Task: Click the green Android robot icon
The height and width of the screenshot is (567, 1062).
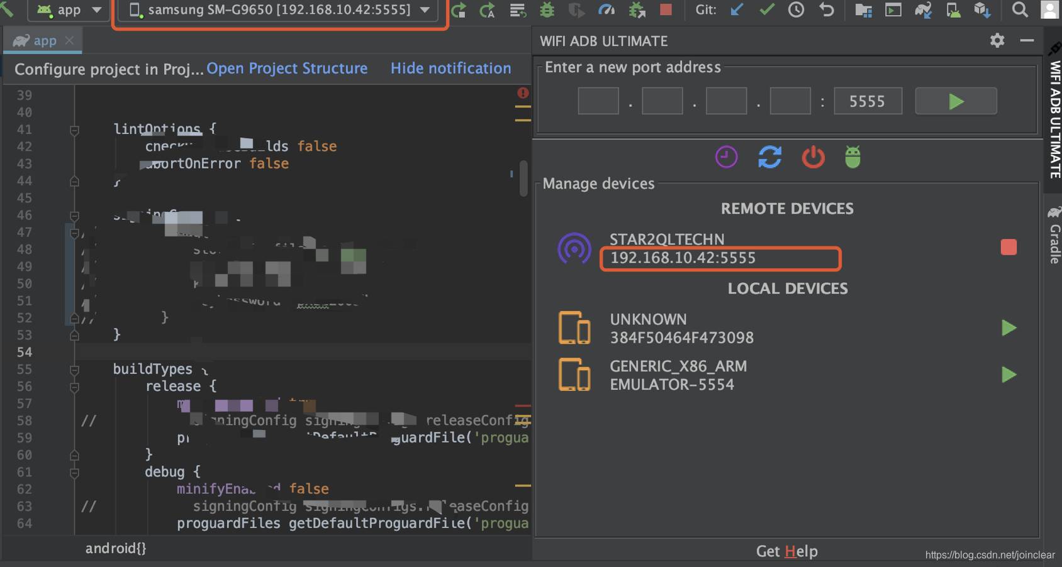Action: click(852, 157)
